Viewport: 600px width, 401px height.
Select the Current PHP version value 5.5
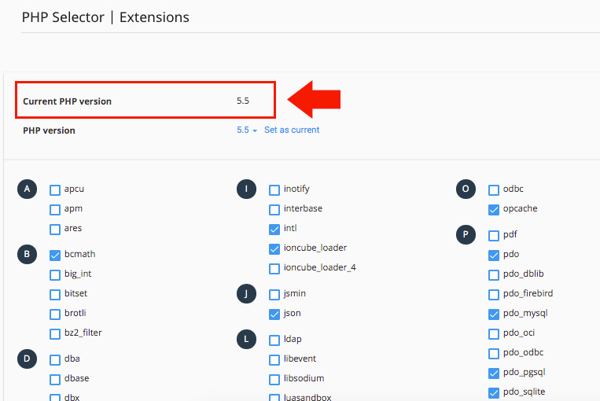coord(242,101)
